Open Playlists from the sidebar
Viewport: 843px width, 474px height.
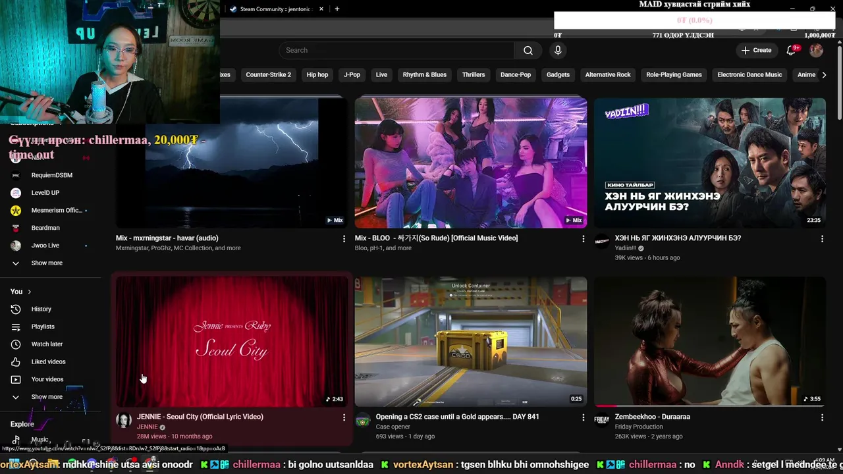point(51,327)
